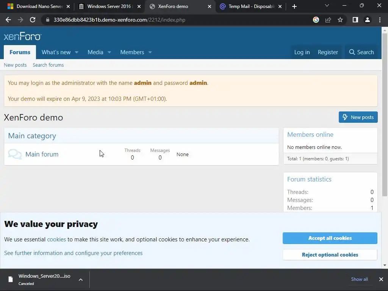Open Forum statistics heading
The height and width of the screenshot is (291, 388).
coord(309,179)
